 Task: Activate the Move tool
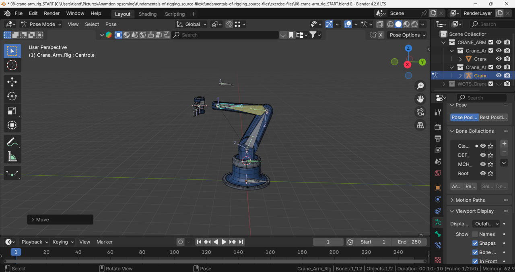click(12, 82)
